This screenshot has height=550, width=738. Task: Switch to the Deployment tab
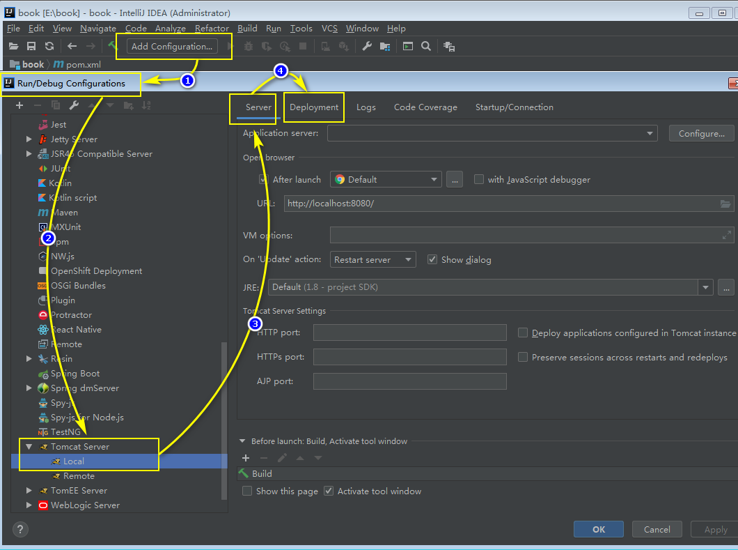[x=314, y=107]
